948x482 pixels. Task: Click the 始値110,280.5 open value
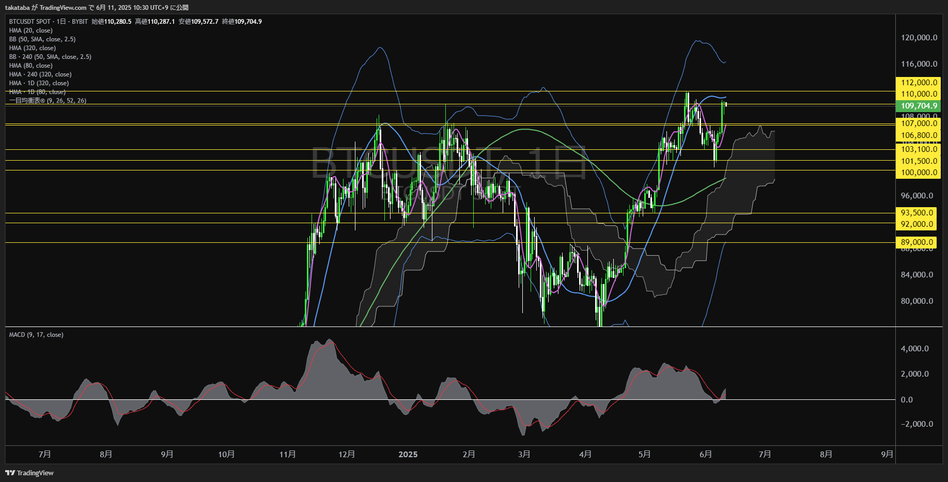click(x=112, y=22)
